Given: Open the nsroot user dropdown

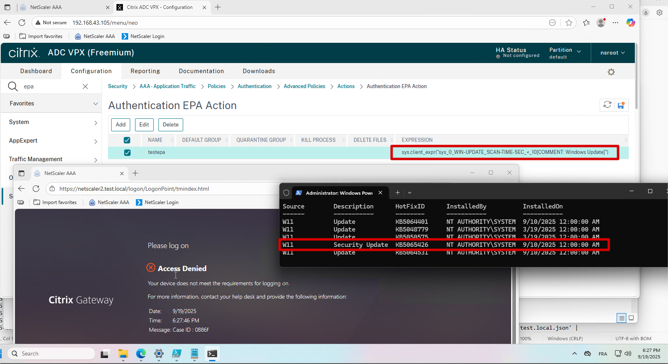Looking at the screenshot, I should click(612, 53).
